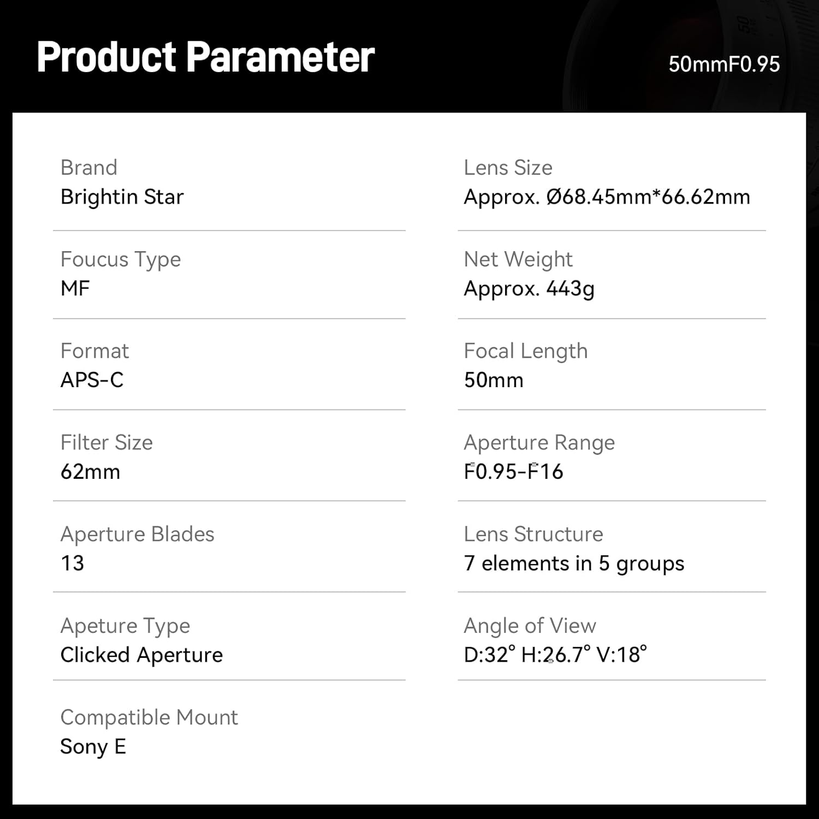The image size is (819, 819).
Task: Select the Brand value "Brightin Star"
Action: coord(122,197)
